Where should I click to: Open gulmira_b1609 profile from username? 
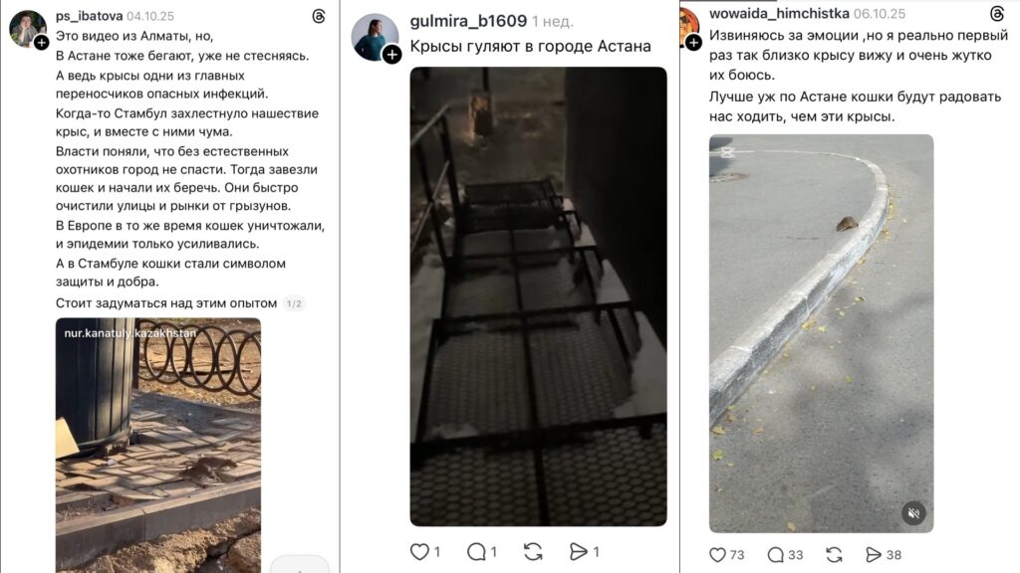(x=468, y=21)
